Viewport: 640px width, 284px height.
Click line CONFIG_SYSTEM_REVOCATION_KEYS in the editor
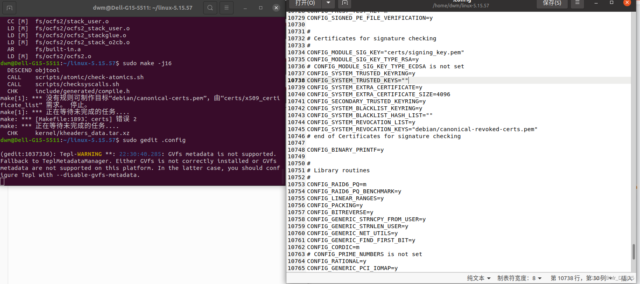pyautogui.click(x=422, y=129)
